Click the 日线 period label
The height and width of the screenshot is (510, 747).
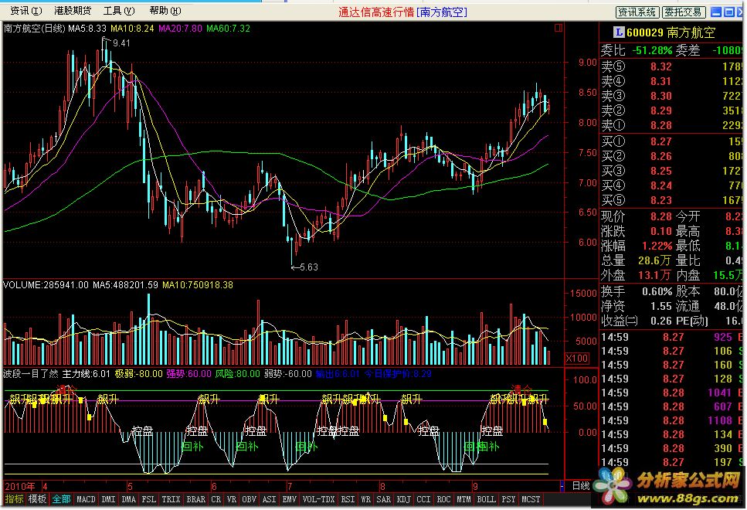click(580, 486)
